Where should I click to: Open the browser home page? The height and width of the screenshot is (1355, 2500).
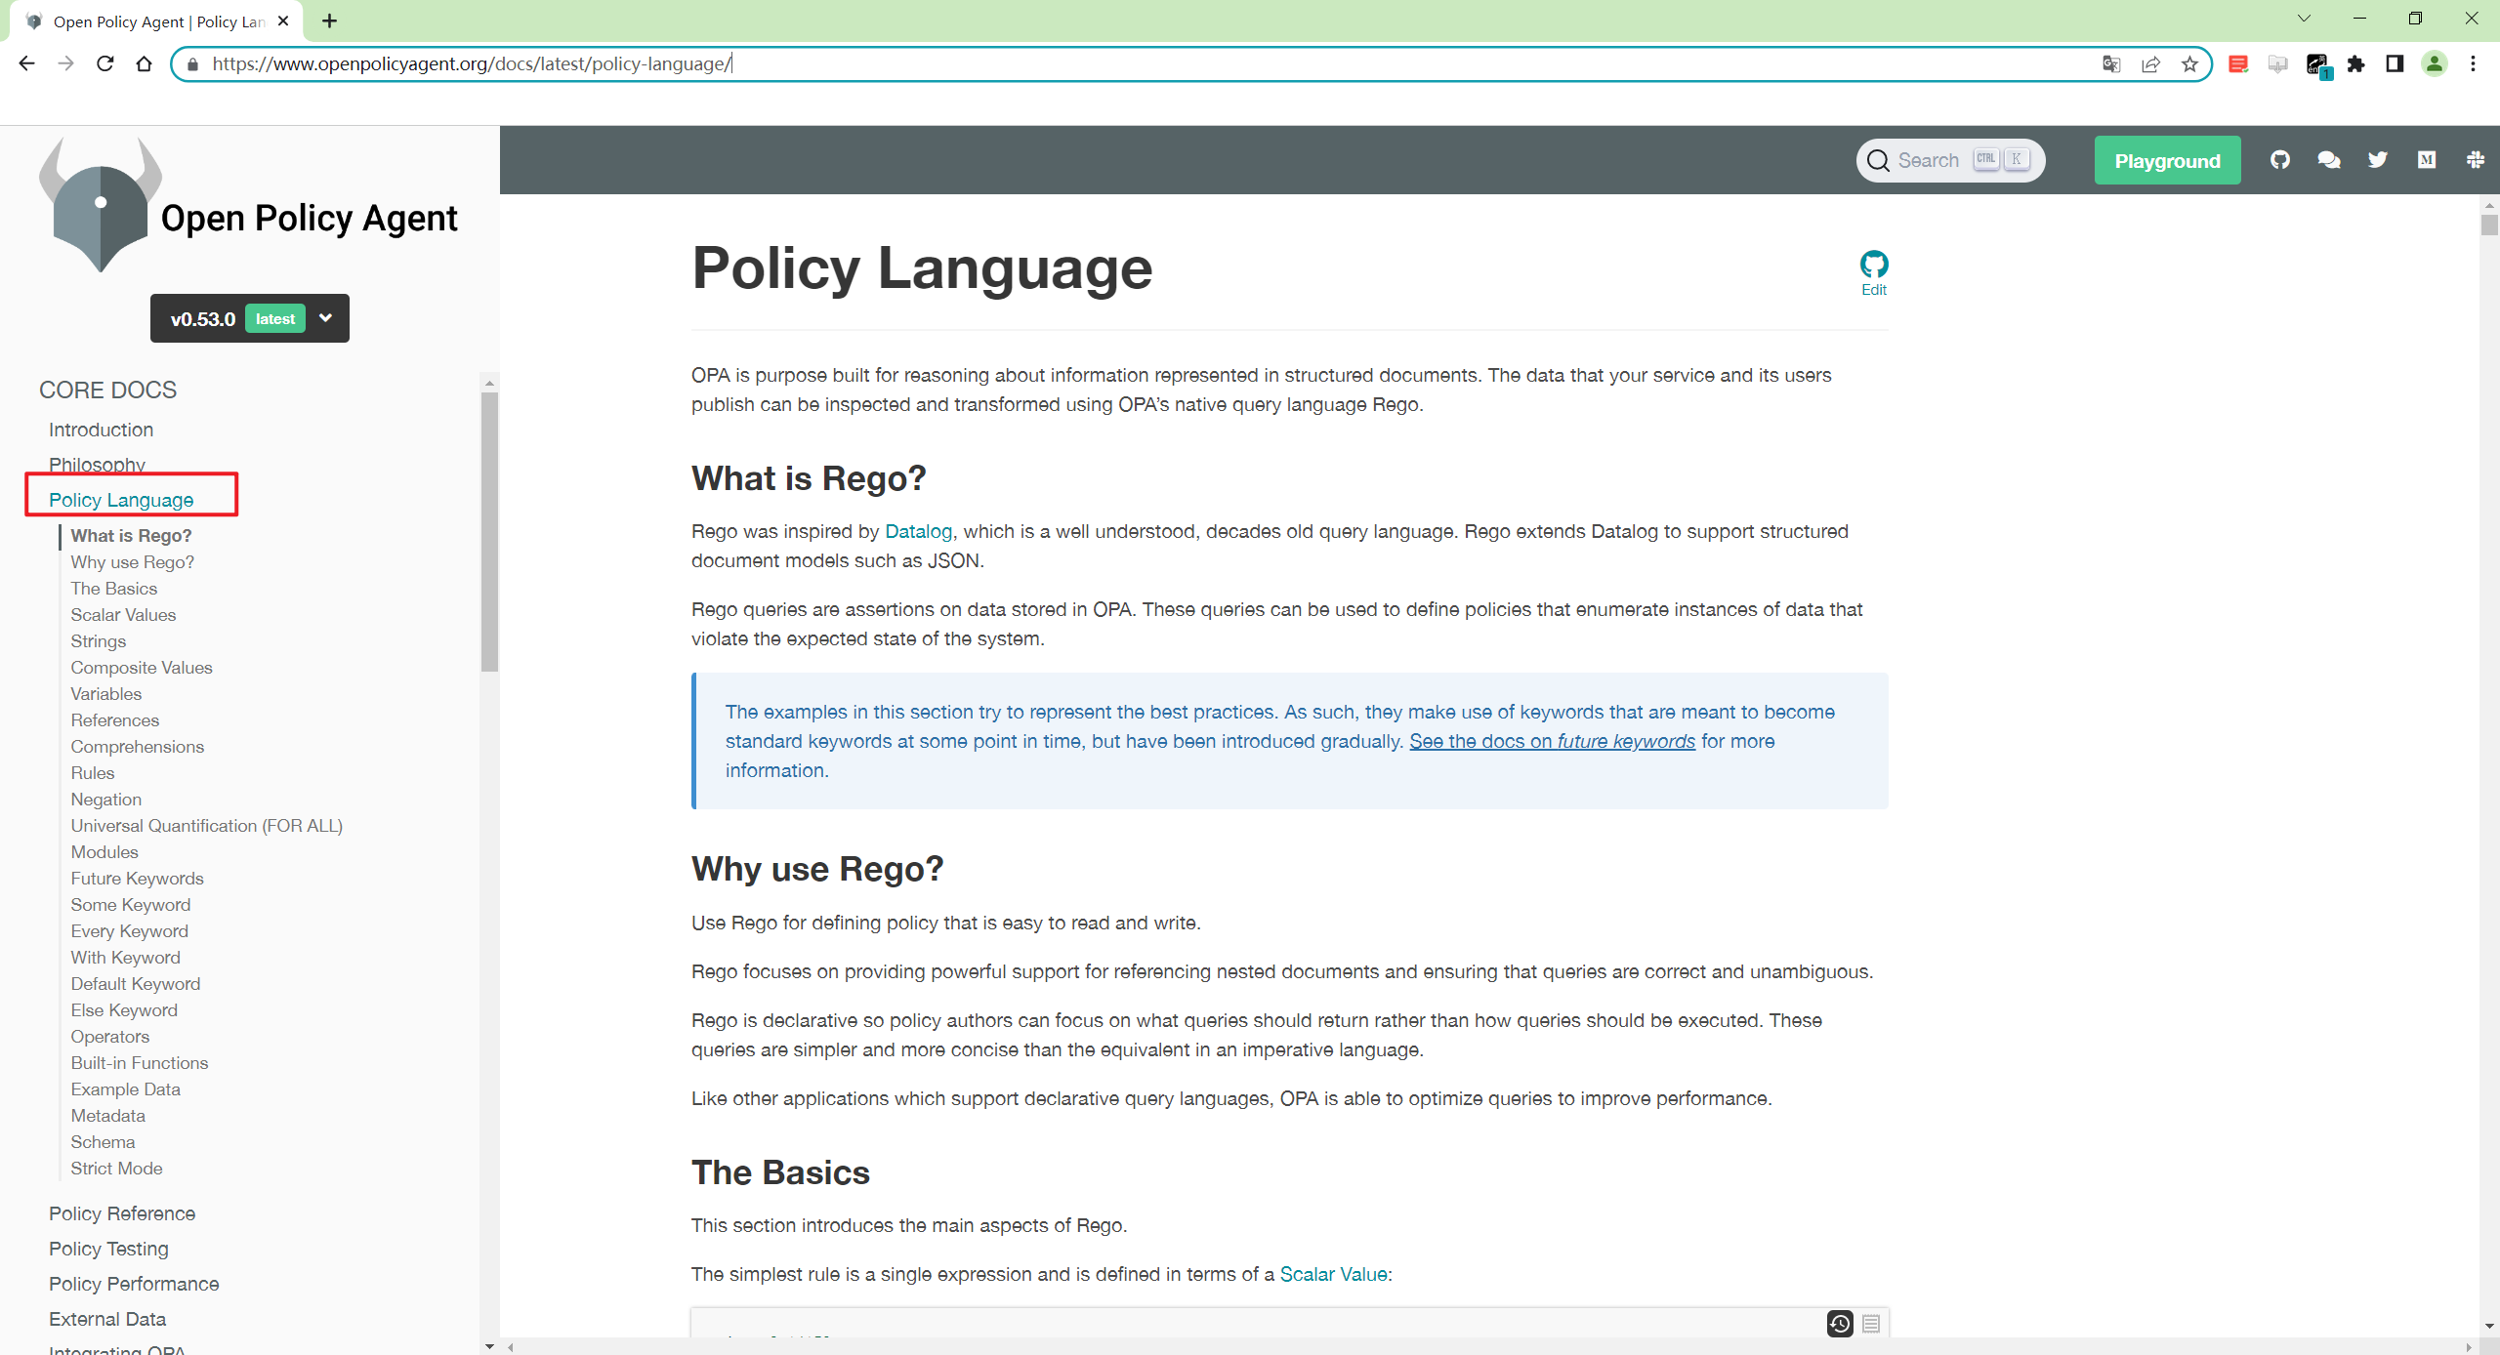(145, 63)
